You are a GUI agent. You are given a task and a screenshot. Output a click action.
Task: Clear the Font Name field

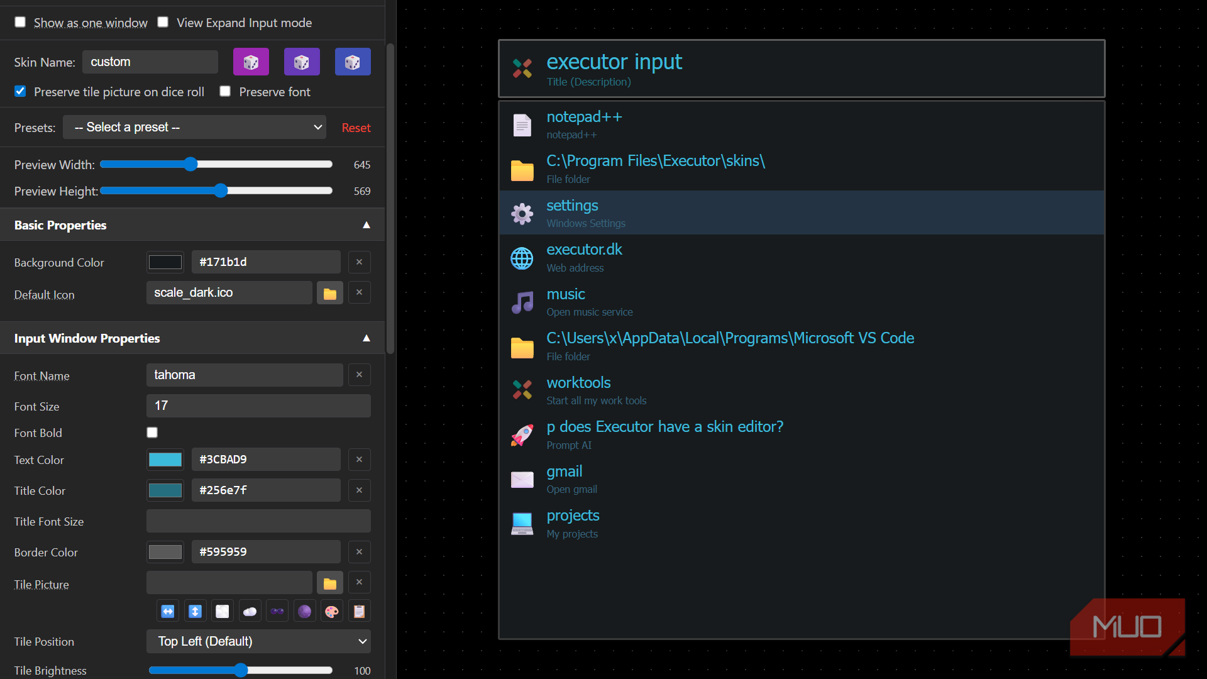tap(359, 375)
